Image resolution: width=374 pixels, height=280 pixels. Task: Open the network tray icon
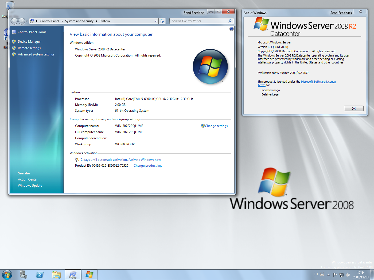(x=341, y=275)
